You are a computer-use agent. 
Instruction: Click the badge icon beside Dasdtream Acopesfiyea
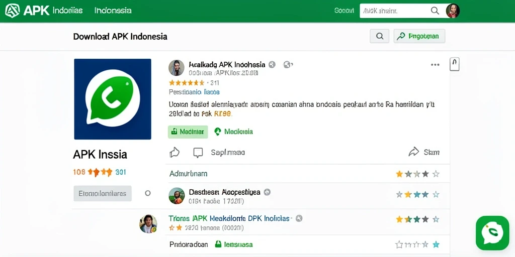click(267, 192)
